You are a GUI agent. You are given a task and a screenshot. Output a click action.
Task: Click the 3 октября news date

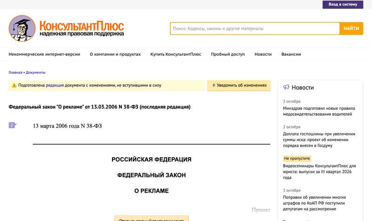tap(292, 101)
